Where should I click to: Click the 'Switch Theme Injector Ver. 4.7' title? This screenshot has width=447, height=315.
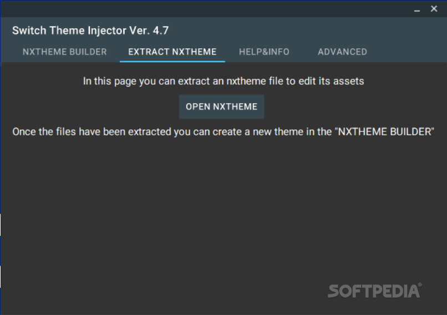[x=90, y=31]
